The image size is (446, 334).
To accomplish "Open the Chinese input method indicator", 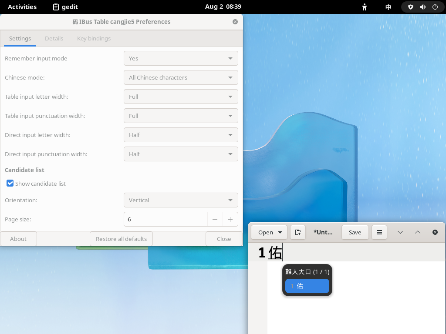I will click(388, 7).
